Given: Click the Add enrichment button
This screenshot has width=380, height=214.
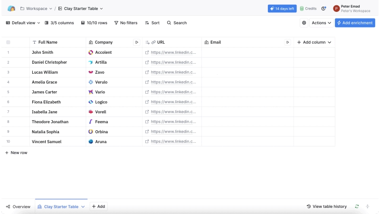Looking at the screenshot, I should [355, 23].
